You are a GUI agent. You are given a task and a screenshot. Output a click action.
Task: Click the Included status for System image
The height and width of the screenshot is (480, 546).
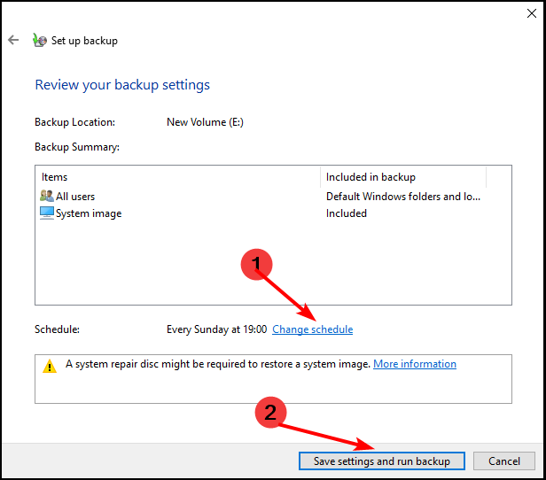pos(347,213)
